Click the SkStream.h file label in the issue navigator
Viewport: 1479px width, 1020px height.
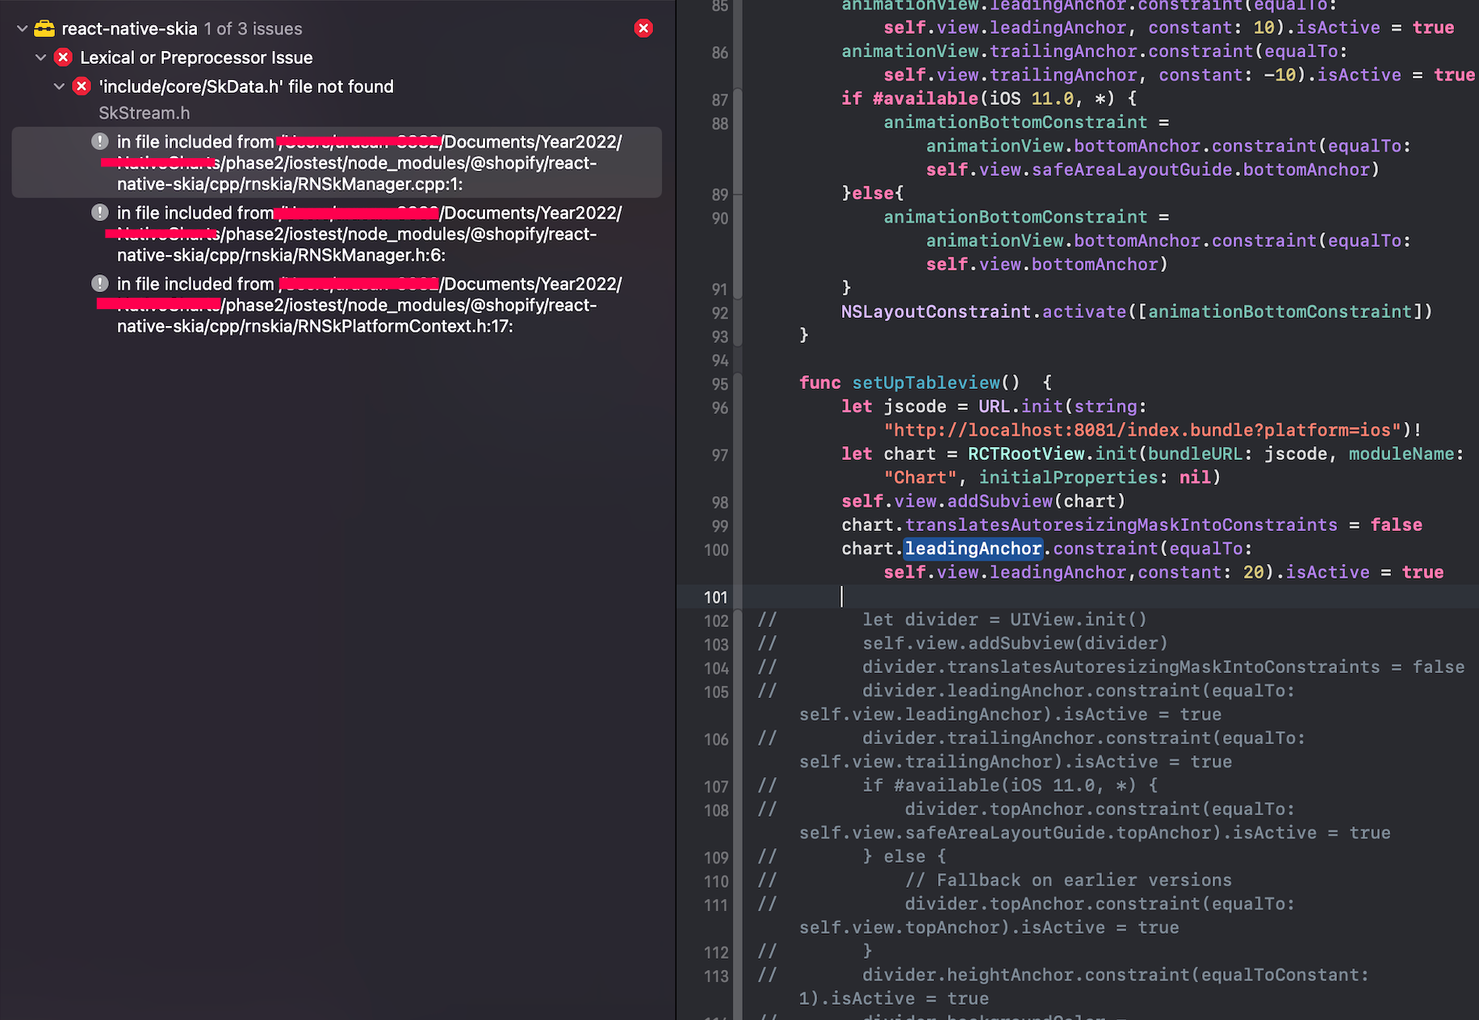(144, 113)
